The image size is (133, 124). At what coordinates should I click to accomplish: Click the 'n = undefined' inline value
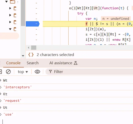point(116,18)
